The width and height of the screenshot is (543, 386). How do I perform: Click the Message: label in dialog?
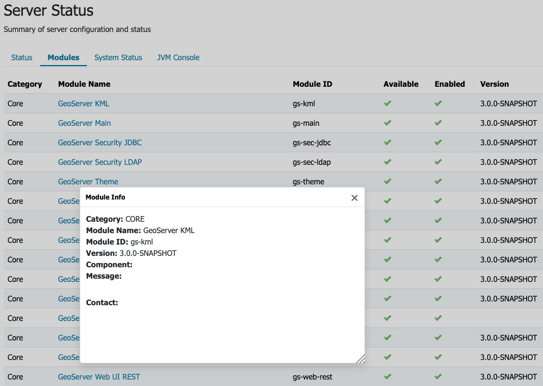(104, 276)
